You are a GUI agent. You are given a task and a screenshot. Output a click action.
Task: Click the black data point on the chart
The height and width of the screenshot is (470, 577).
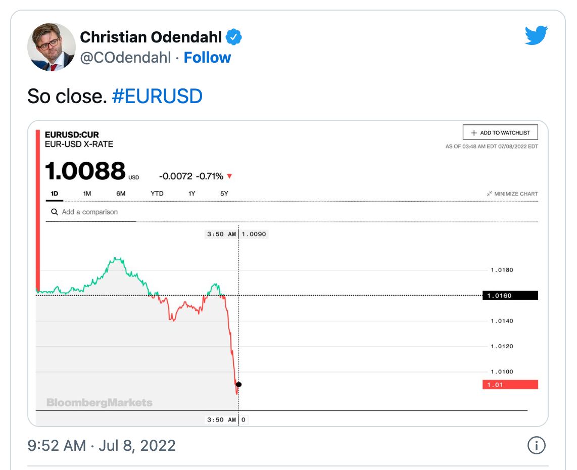tap(238, 384)
